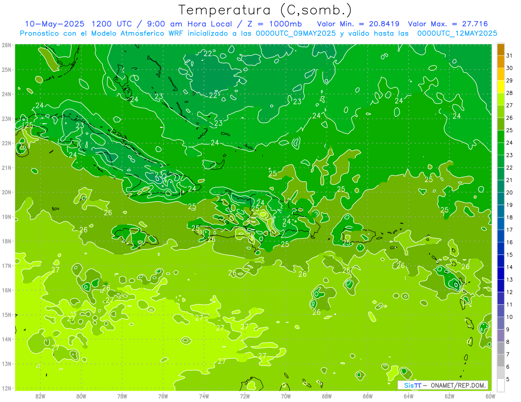Viewport: 521px width, 402px height.
Task: Click the '0000UTC_09MAY2025' initialization time
Action: tap(296, 33)
